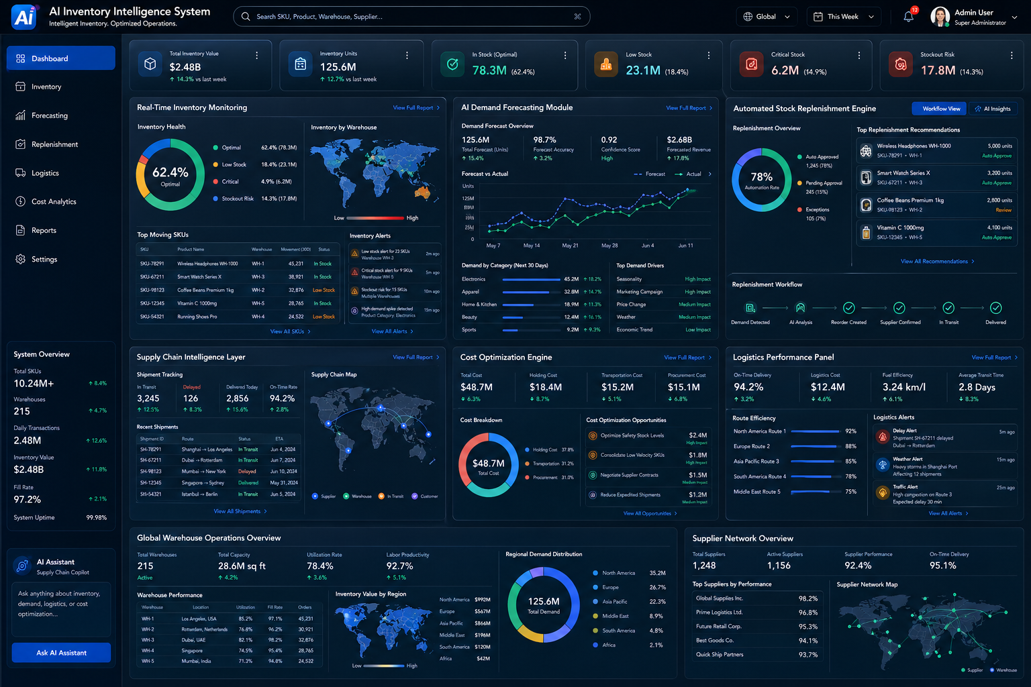Open Stockout Risk card options menu
The width and height of the screenshot is (1031, 687).
pos(1012,56)
